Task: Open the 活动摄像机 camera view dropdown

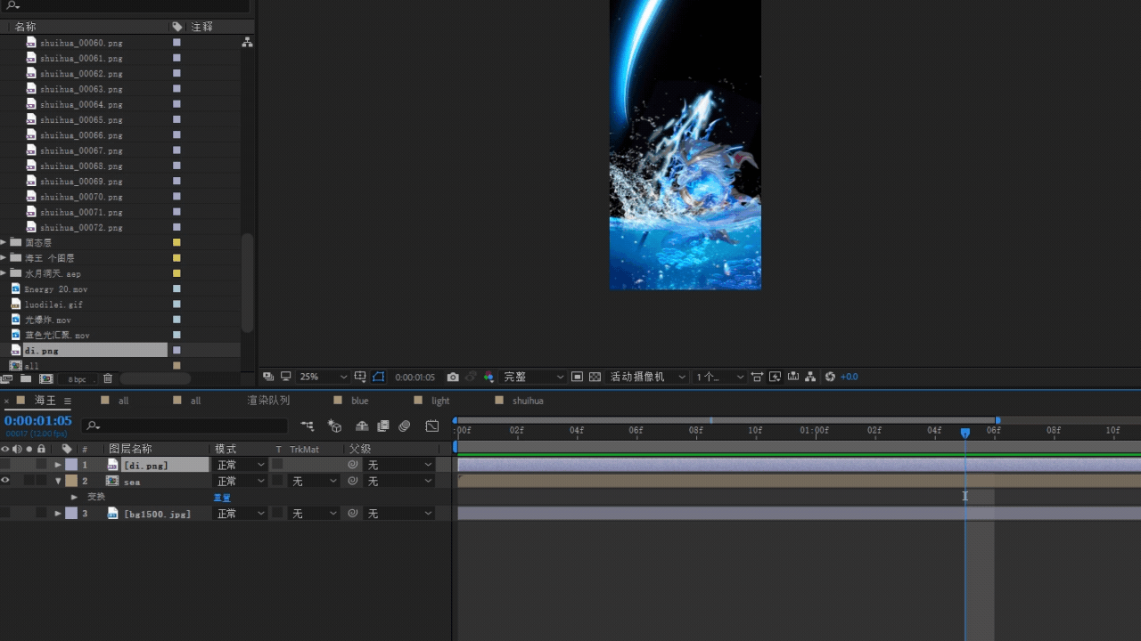Action: point(647,377)
